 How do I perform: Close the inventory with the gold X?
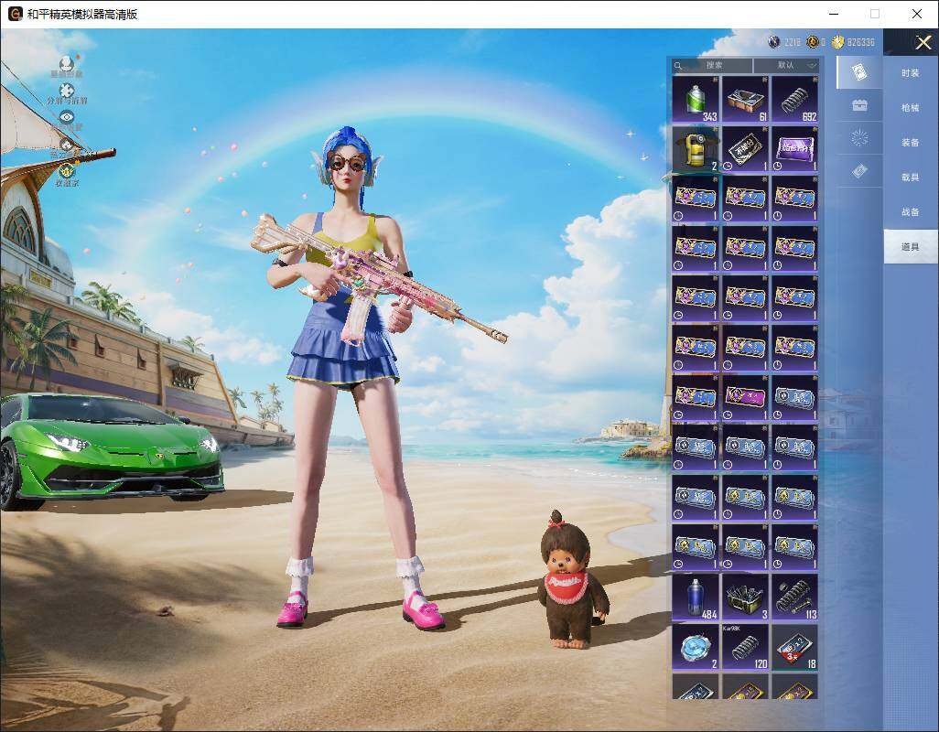(923, 42)
